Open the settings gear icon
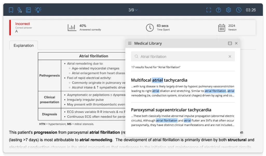Screen dimensions: 266x156 (229, 10)
